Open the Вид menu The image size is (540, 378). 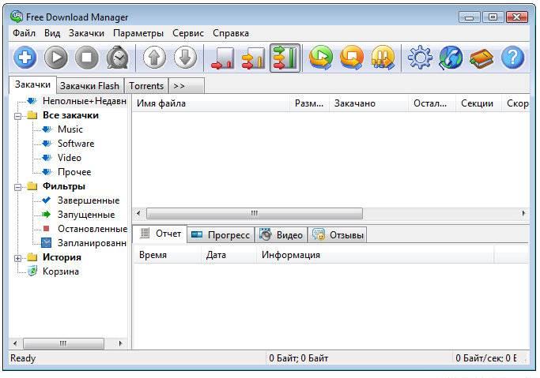click(52, 33)
